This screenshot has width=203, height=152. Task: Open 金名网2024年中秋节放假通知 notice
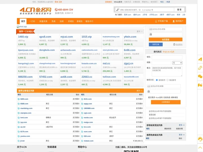160,111
